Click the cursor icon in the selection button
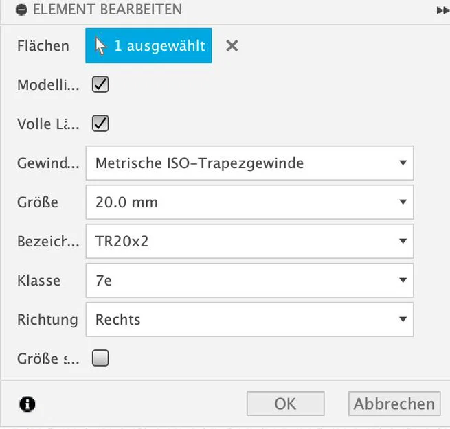450x429 pixels. 100,47
